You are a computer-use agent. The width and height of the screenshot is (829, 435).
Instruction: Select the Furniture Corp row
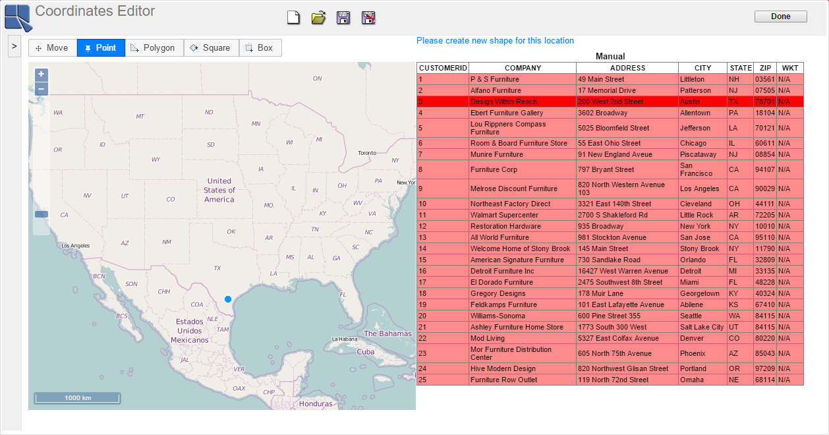(x=610, y=169)
